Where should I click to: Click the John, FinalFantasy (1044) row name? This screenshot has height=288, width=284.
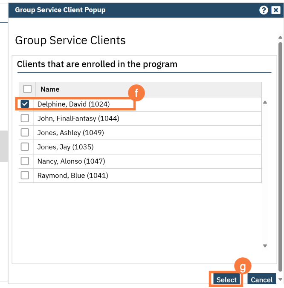pyautogui.click(x=78, y=118)
